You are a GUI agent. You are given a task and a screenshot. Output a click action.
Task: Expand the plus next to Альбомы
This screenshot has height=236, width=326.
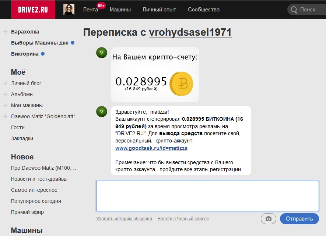coord(6,95)
